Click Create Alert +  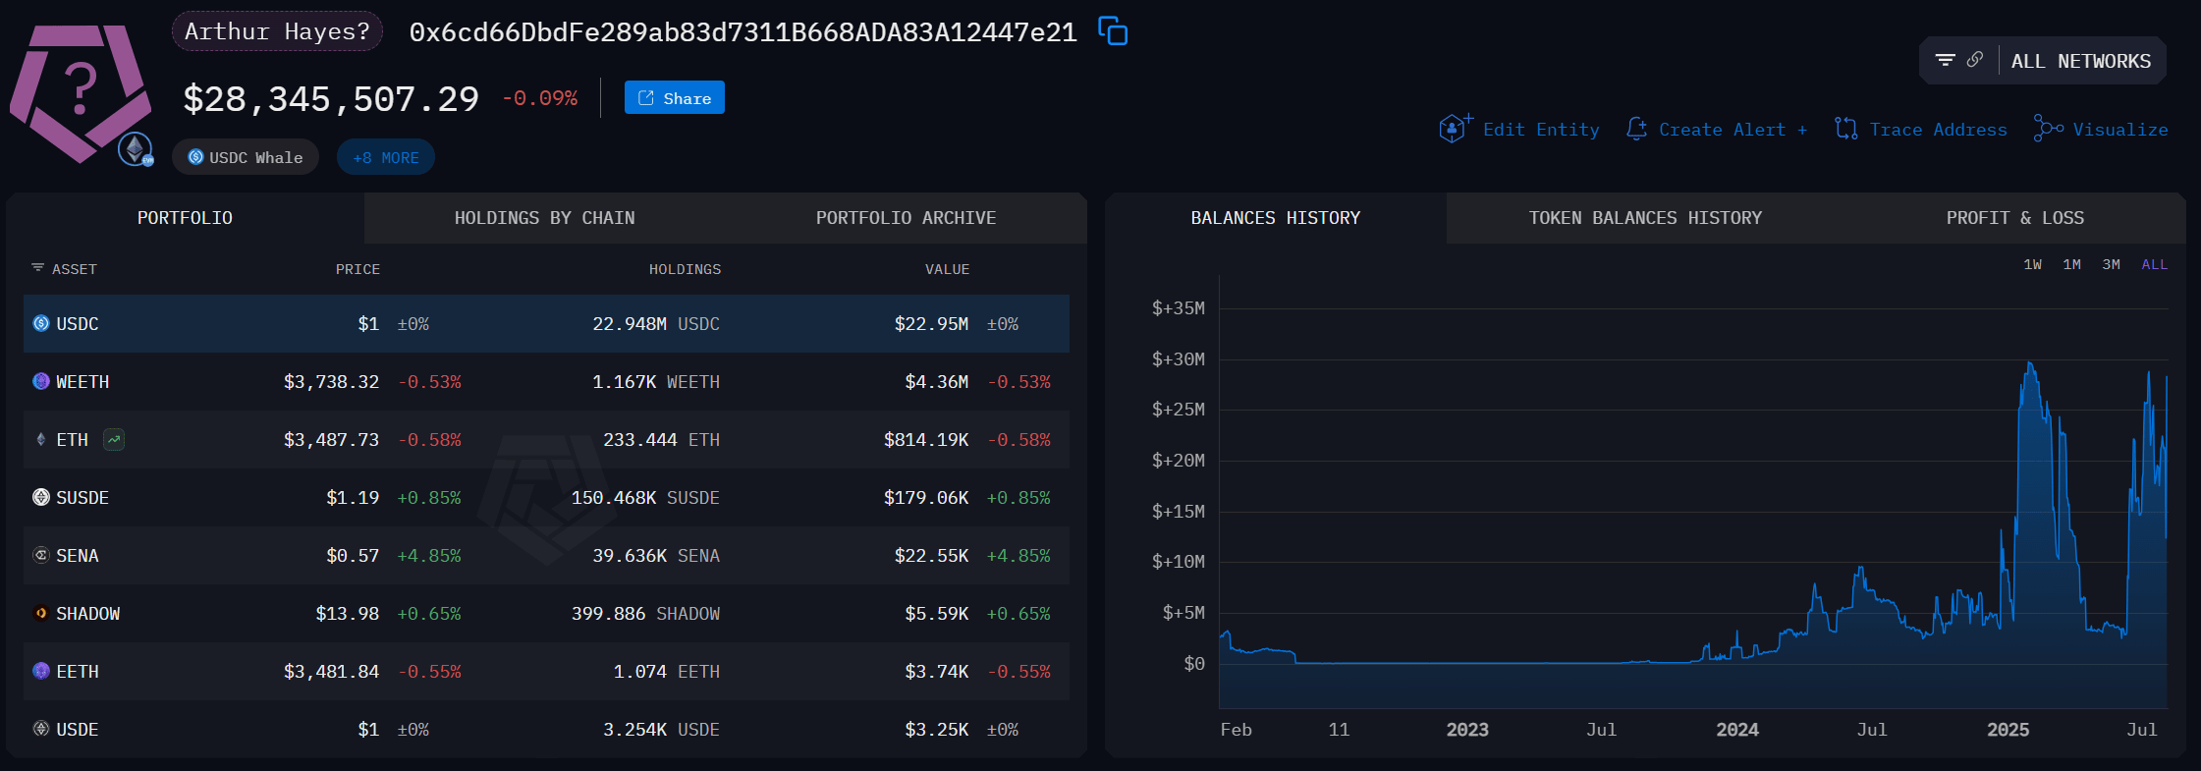pos(1733,130)
